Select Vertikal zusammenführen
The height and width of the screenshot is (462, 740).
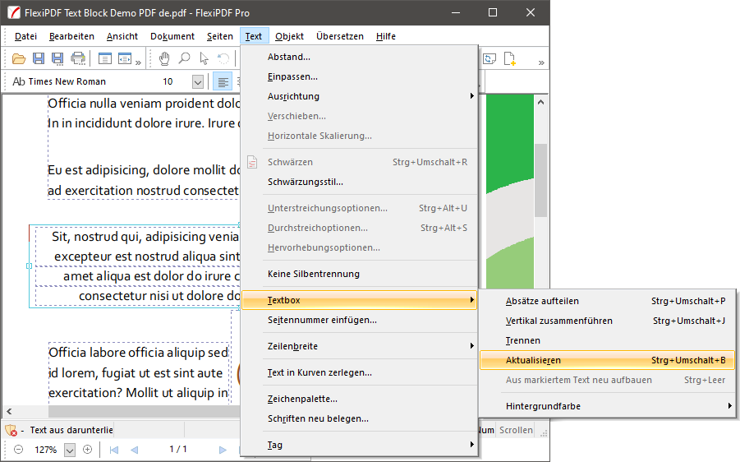[x=609, y=321]
